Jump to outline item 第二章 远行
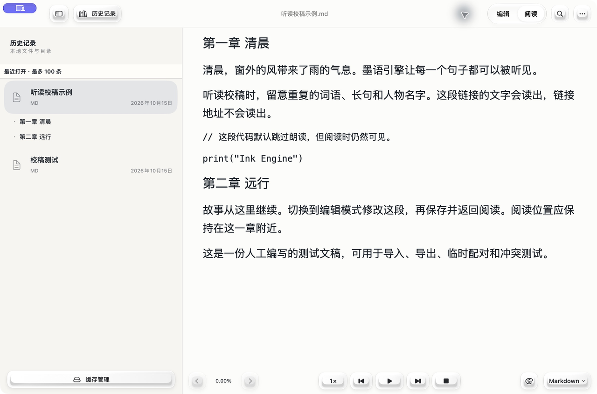This screenshot has width=597, height=394. pos(35,137)
